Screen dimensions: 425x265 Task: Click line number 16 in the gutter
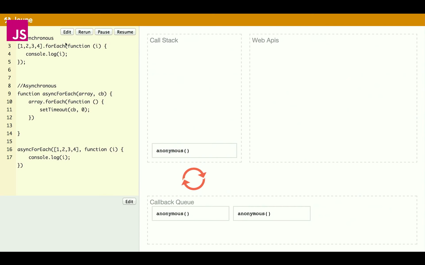pos(9,149)
